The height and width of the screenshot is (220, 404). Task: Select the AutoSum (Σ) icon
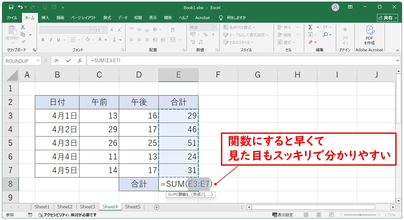click(310, 27)
